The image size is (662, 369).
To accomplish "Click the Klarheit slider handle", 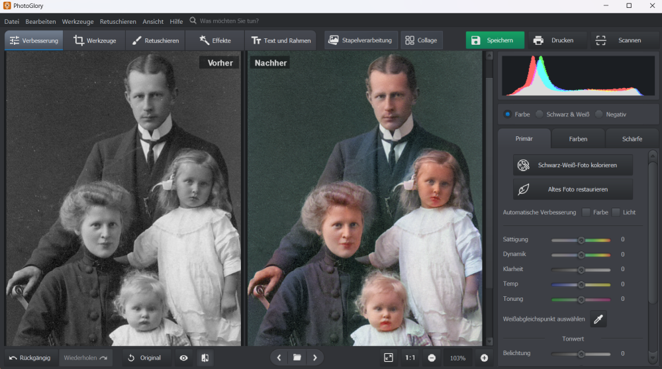I will [581, 269].
